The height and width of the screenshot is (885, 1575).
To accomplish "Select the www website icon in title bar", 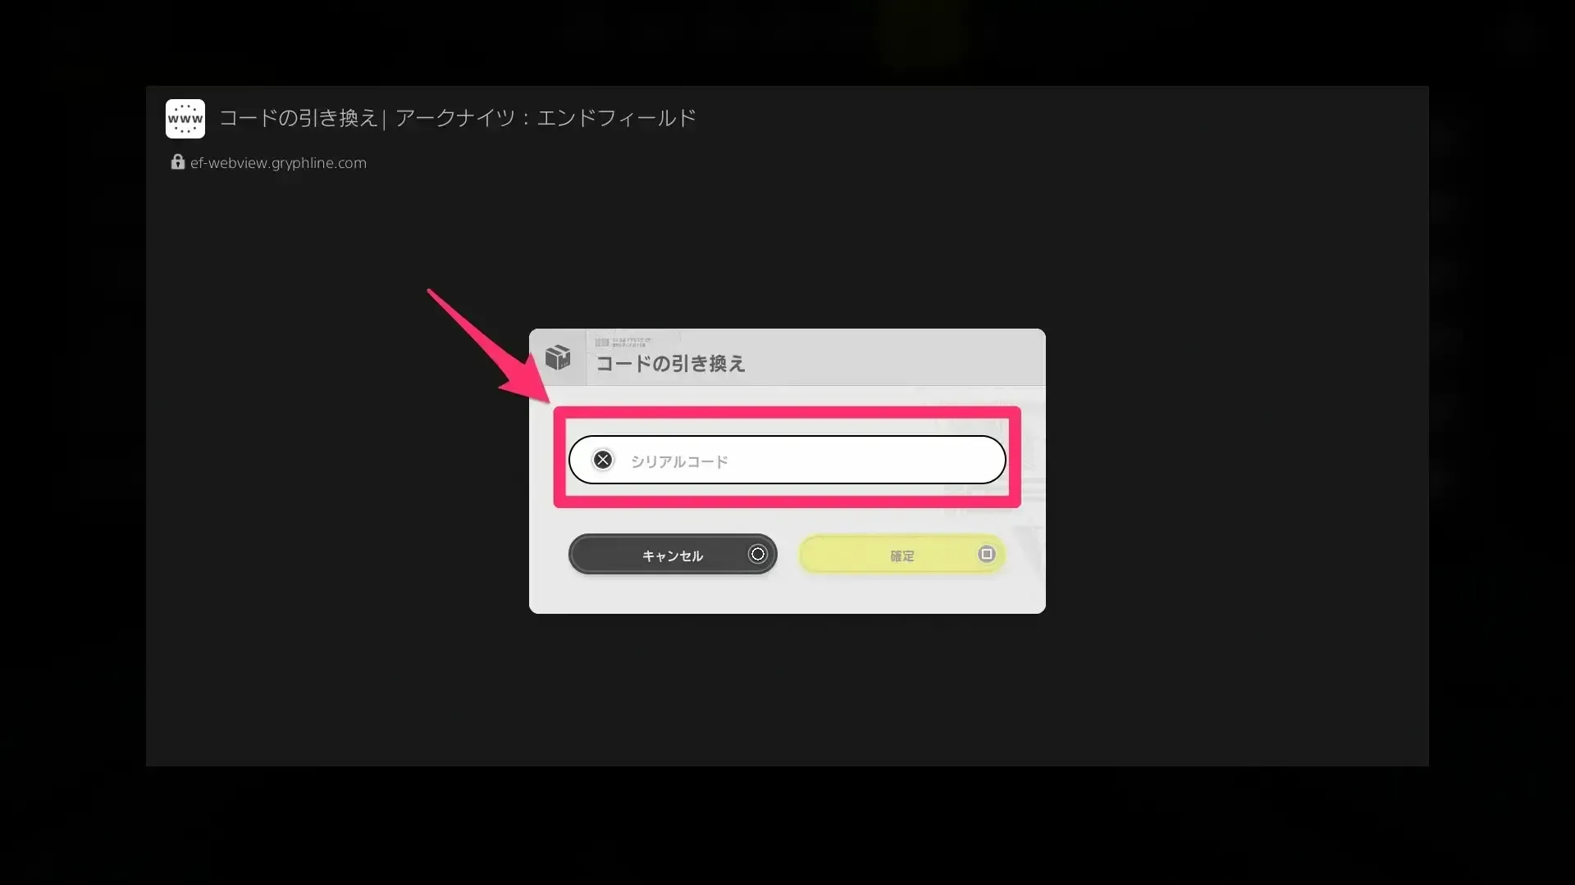I will pyautogui.click(x=185, y=118).
